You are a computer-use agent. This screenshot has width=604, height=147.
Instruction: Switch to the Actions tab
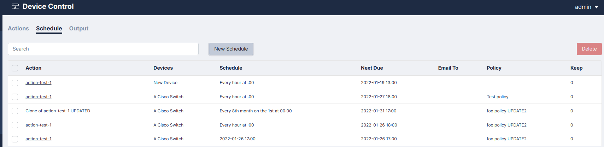tap(18, 28)
